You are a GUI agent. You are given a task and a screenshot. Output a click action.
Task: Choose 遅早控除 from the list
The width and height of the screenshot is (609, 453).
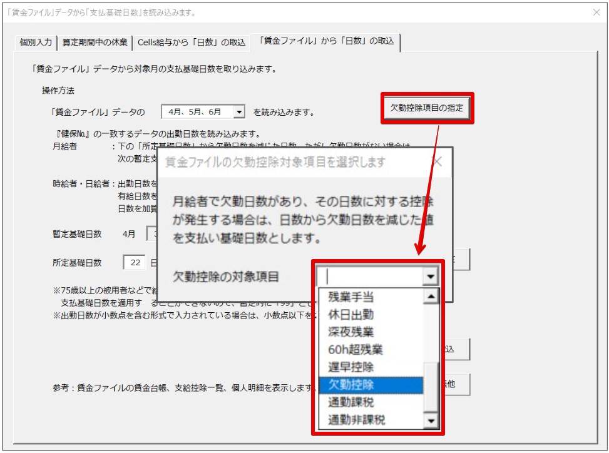click(x=371, y=367)
